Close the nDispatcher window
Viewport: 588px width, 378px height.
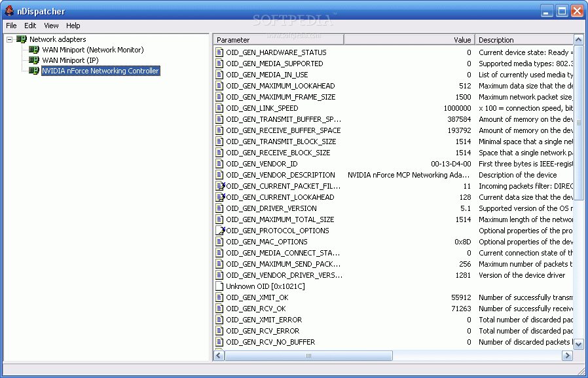click(x=577, y=11)
